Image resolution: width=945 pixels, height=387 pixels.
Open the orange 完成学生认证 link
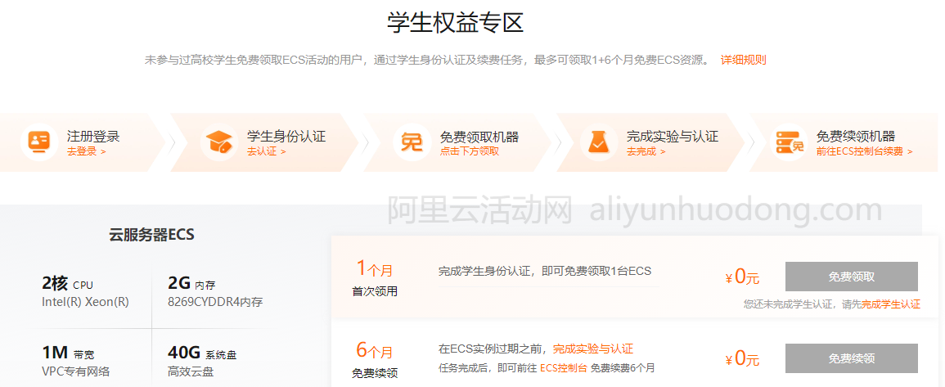click(x=891, y=304)
